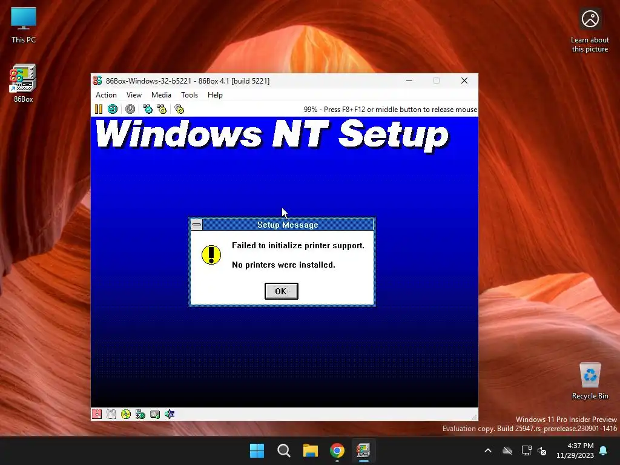The height and width of the screenshot is (465, 620).
Task: Click OK in Setup Message dialog
Action: point(281,291)
